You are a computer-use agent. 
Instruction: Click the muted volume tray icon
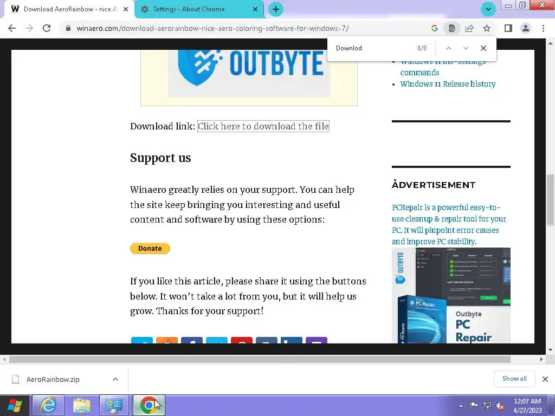500,406
